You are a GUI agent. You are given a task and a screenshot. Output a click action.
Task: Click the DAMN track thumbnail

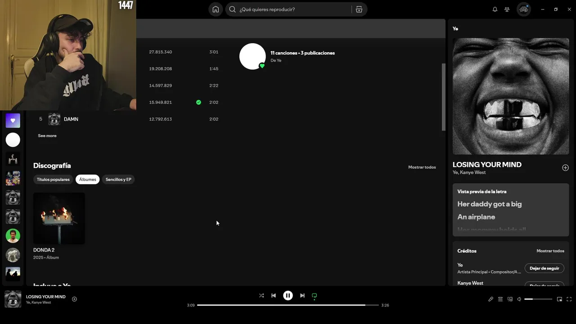54,119
